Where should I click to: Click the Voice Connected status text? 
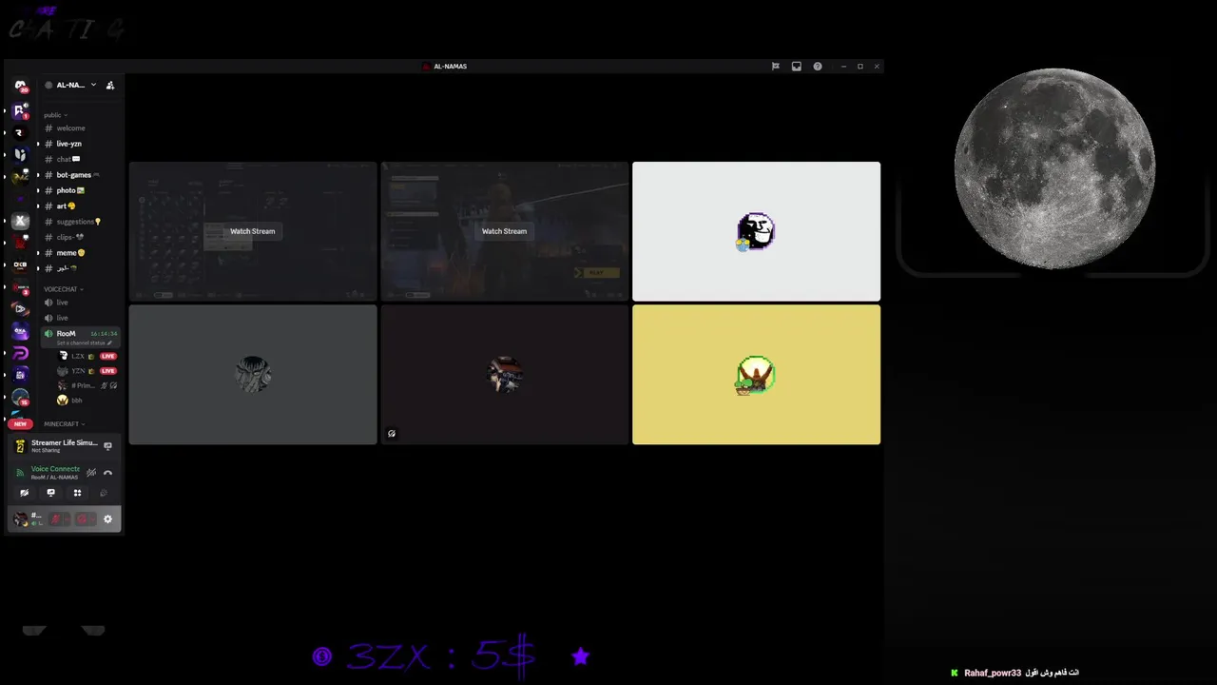[55, 469]
